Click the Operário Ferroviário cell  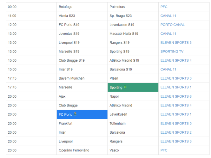(x=82, y=150)
